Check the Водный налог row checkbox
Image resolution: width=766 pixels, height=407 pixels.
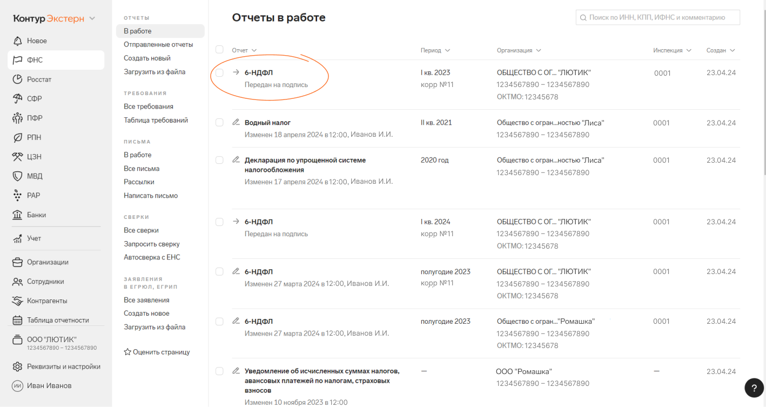click(219, 123)
